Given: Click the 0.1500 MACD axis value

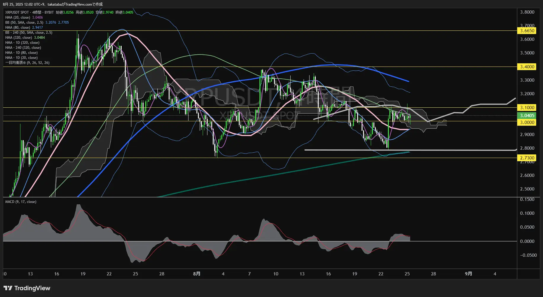Looking at the screenshot, I should (527, 199).
